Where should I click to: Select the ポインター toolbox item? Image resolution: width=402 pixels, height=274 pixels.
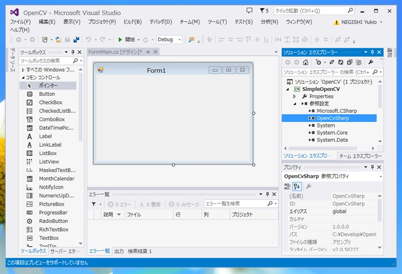[48, 85]
